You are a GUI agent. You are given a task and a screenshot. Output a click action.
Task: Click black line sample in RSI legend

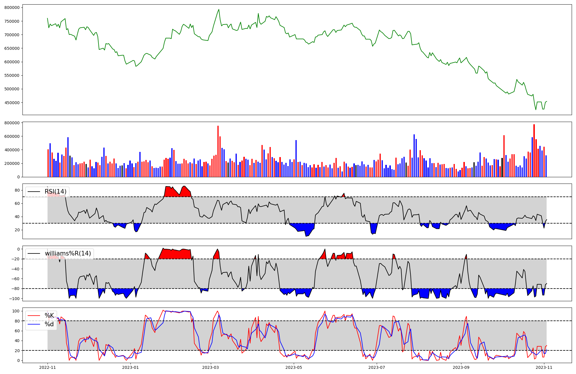[x=34, y=192]
